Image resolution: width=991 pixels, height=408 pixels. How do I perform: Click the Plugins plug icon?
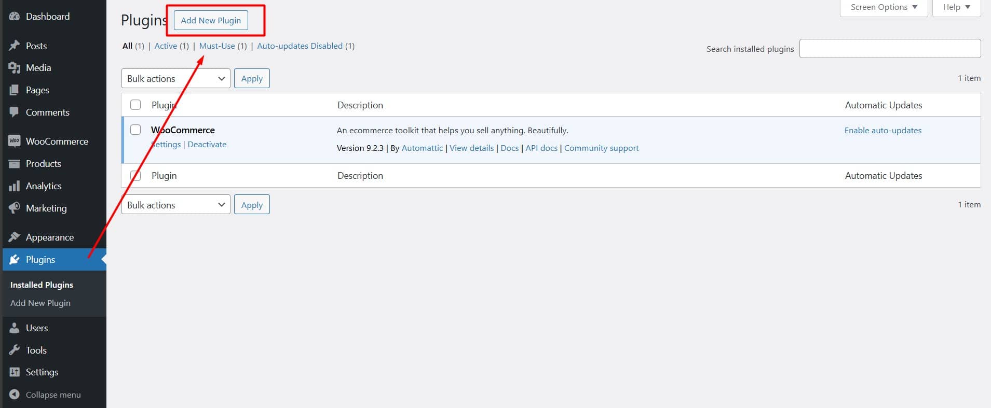15,259
